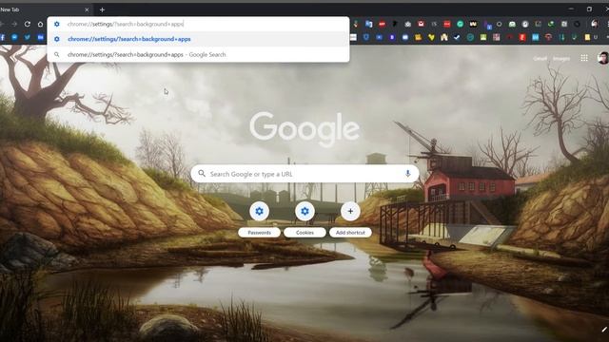
Task: Open the green Grammarly extension
Action: coord(460,24)
